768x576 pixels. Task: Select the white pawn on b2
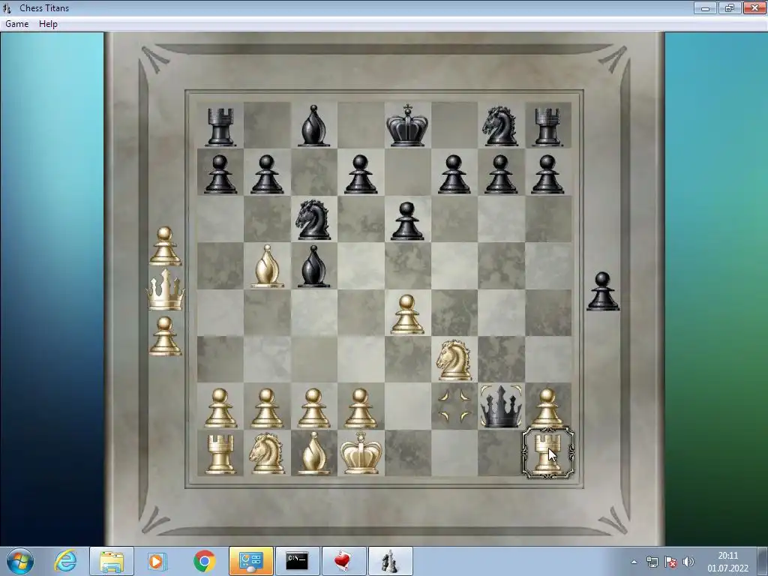click(267, 408)
